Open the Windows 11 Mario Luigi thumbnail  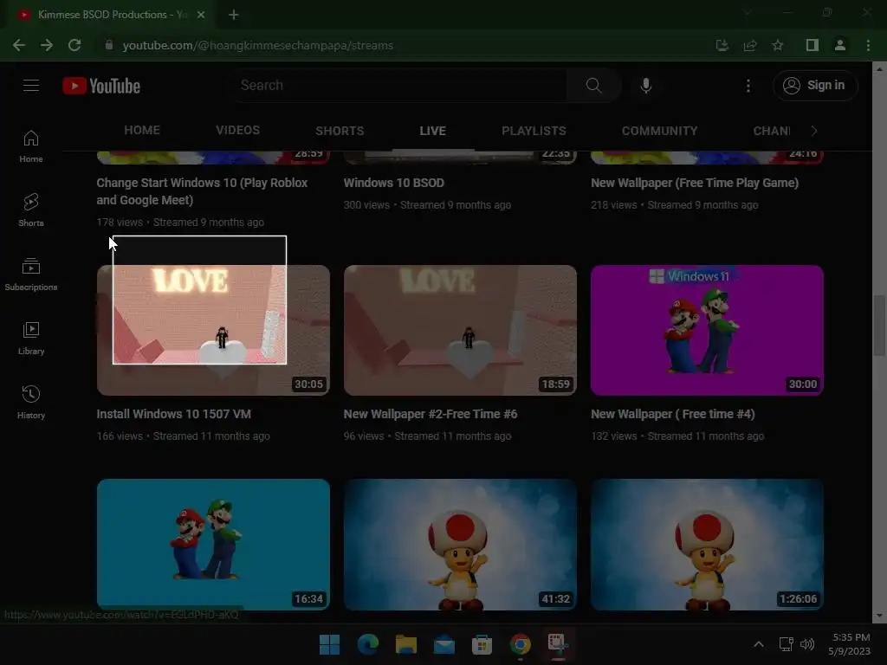pyautogui.click(x=707, y=330)
